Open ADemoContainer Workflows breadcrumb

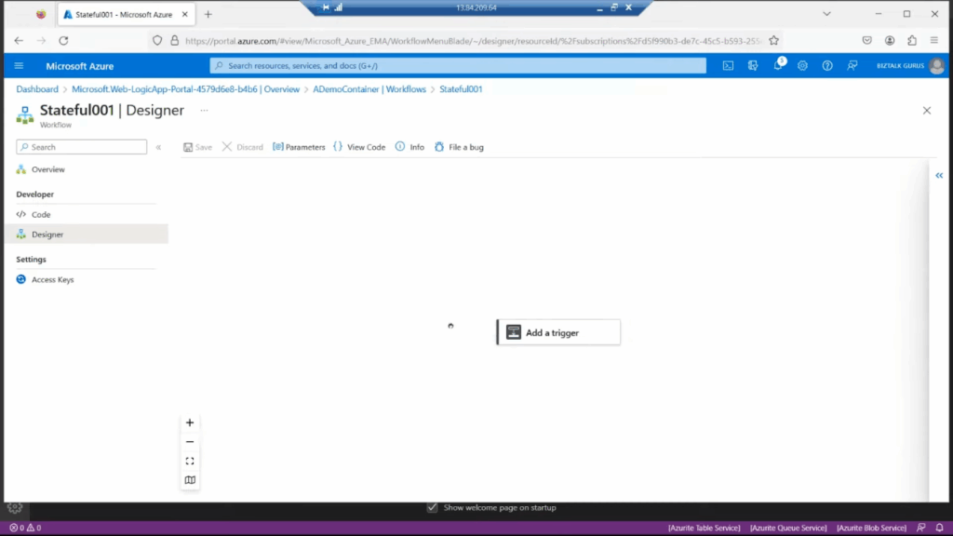pyautogui.click(x=369, y=88)
